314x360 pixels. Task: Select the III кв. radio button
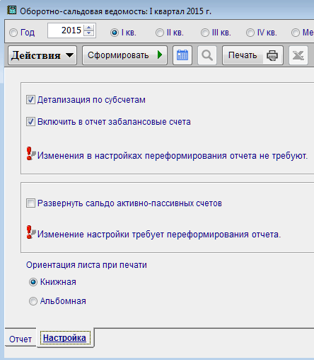point(205,33)
